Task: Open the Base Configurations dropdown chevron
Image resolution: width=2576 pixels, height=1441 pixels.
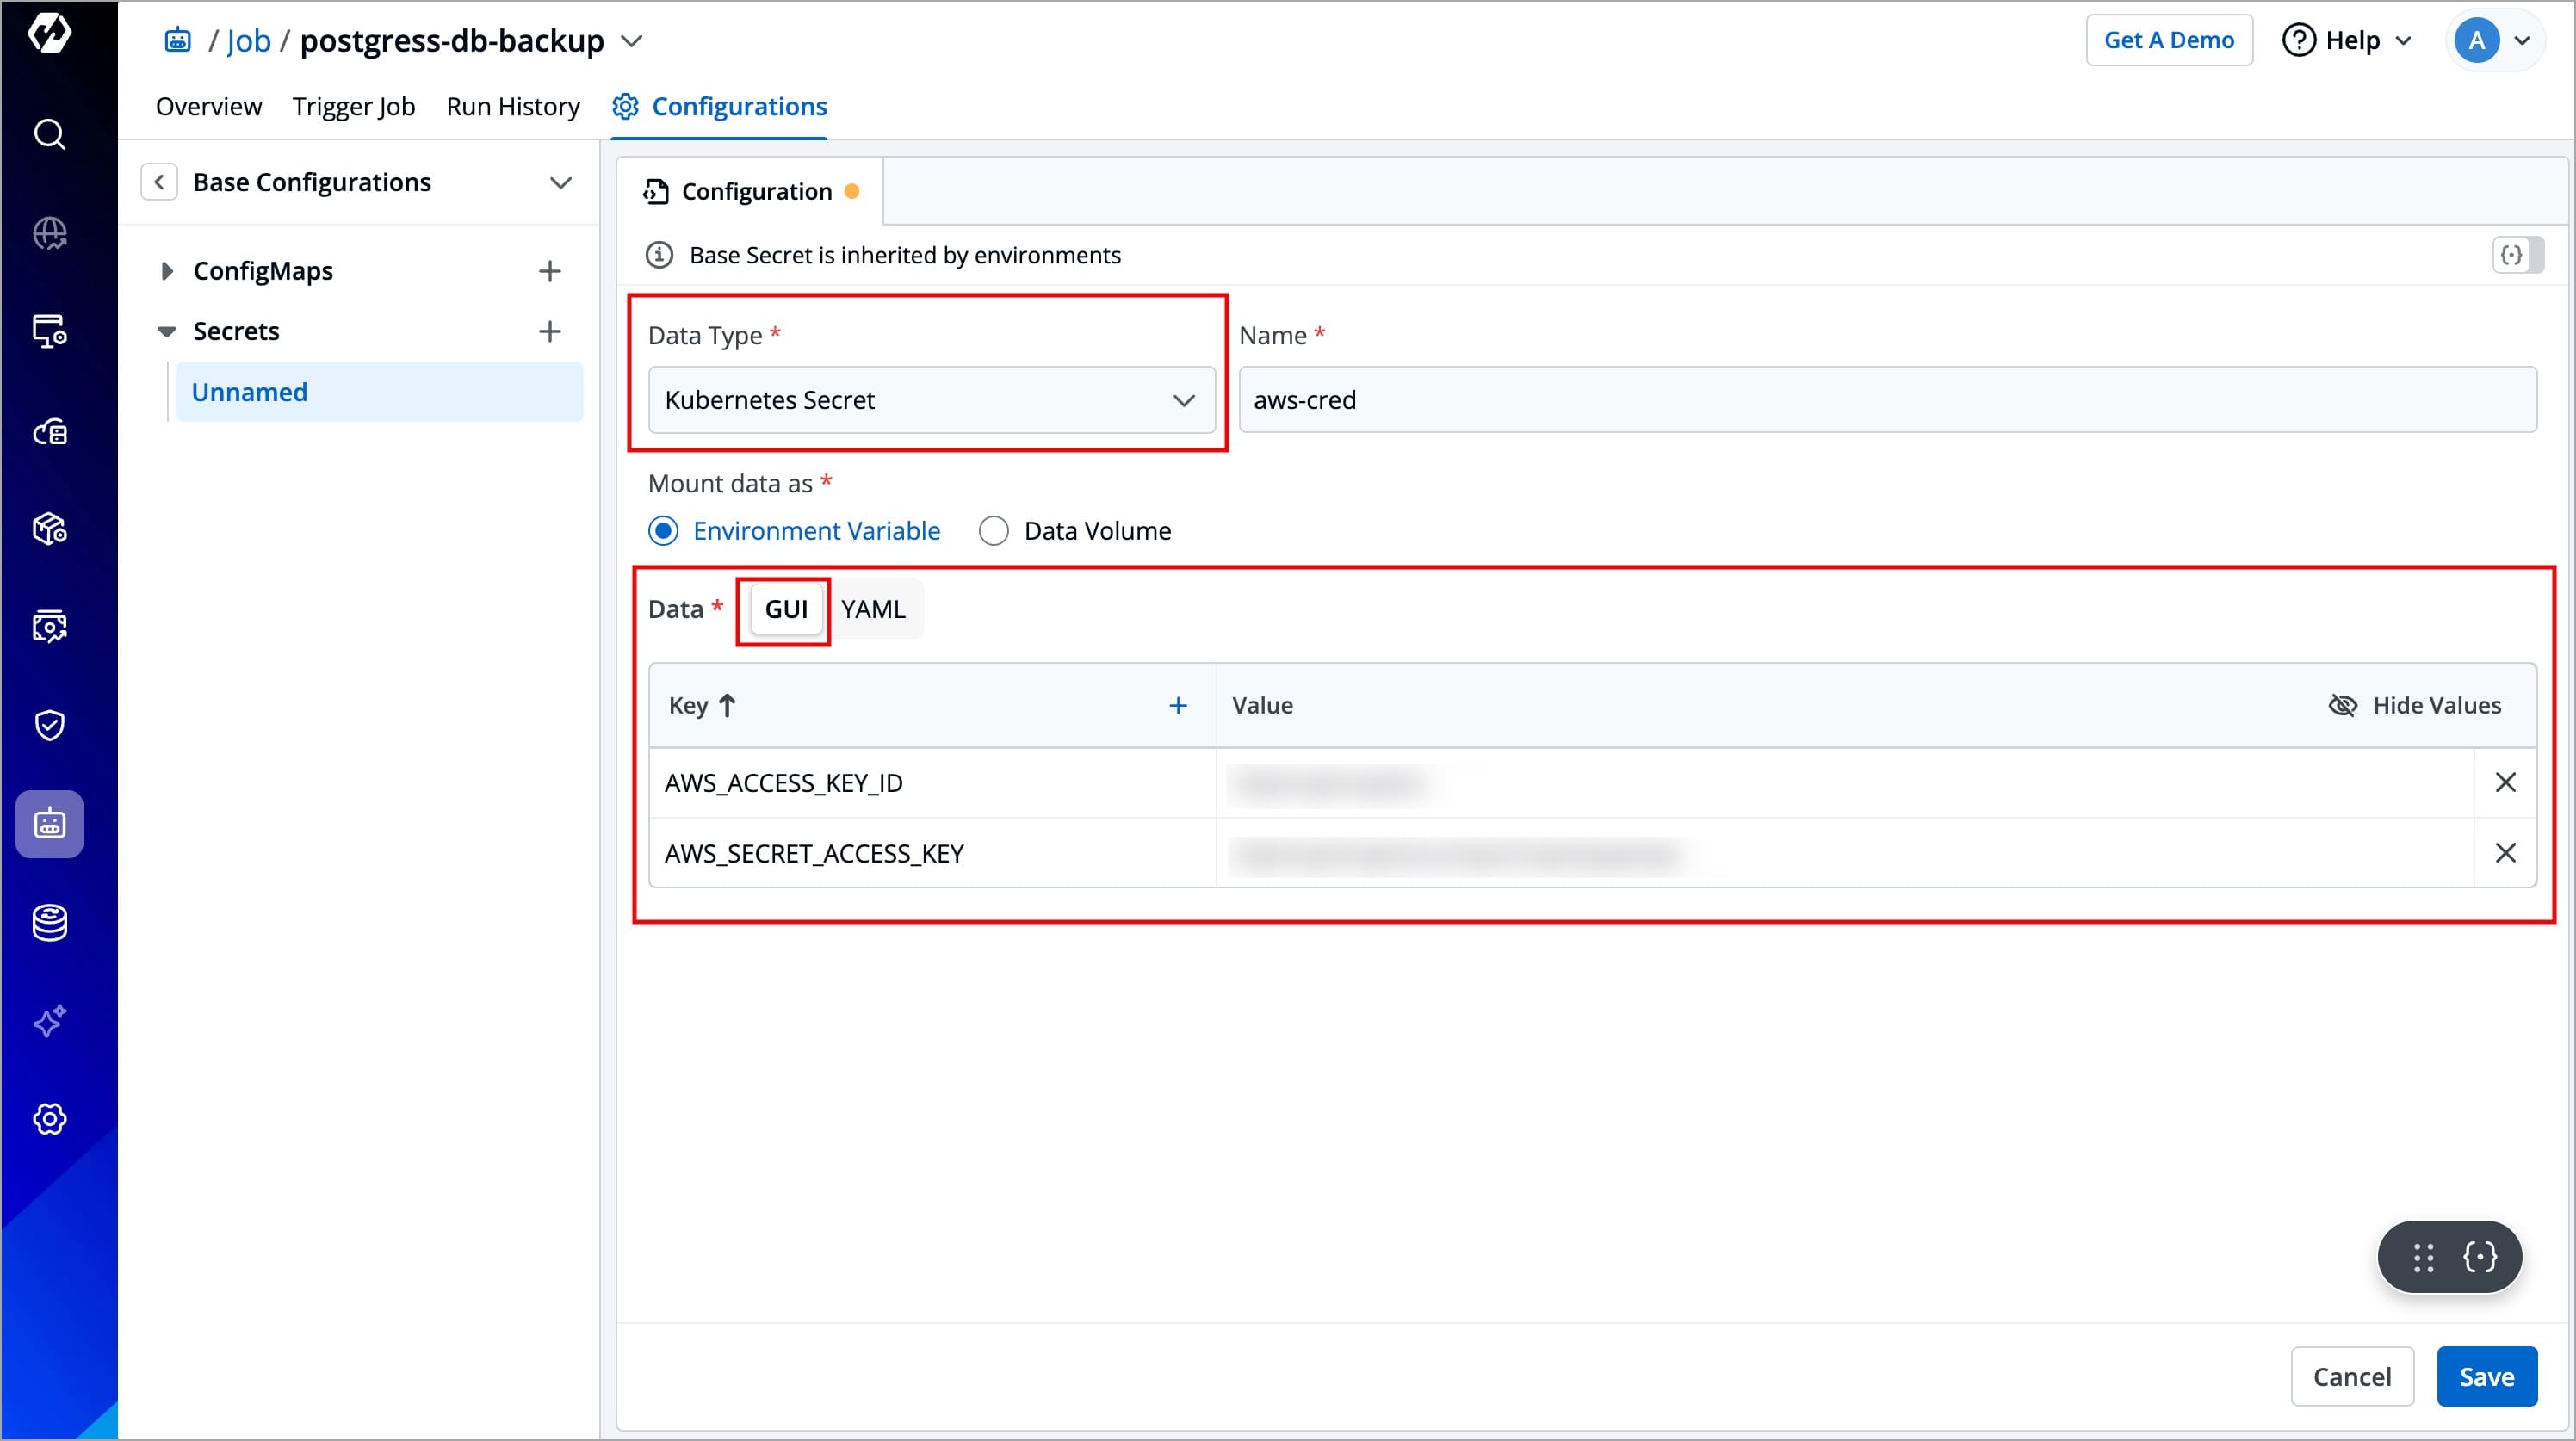Action: tap(561, 183)
